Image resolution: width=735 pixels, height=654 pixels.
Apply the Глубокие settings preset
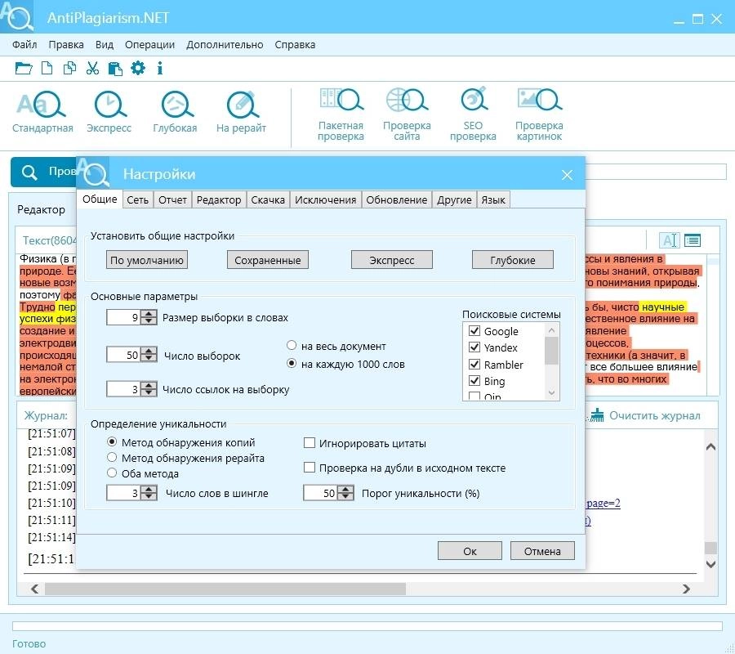513,260
